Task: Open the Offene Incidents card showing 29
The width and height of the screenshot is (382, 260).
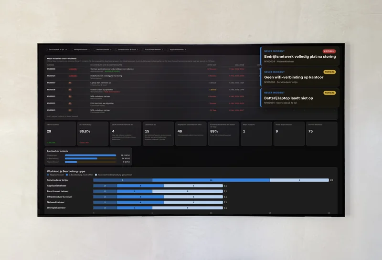Action: pos(60,134)
